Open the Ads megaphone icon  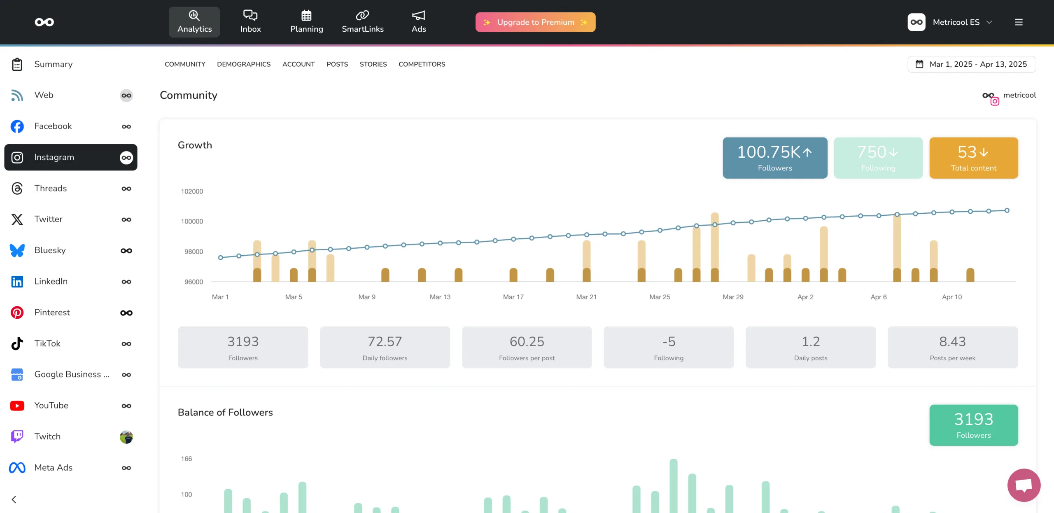coord(418,16)
